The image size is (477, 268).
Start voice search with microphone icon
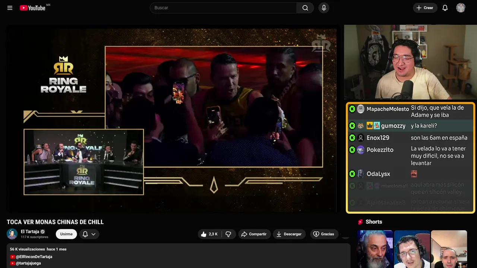tap(324, 8)
